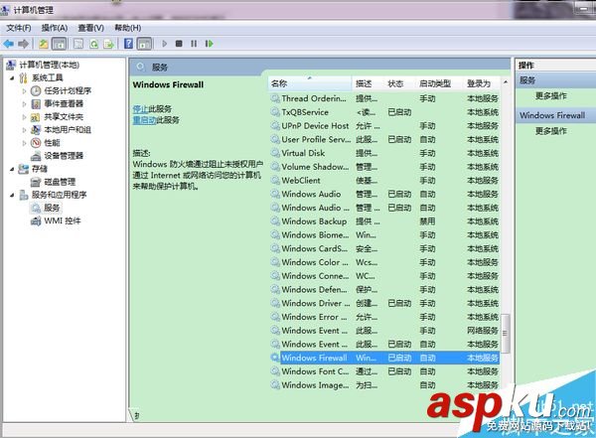Click the Export list toolbar icon
The height and width of the screenshot is (438, 596).
[x=108, y=44]
